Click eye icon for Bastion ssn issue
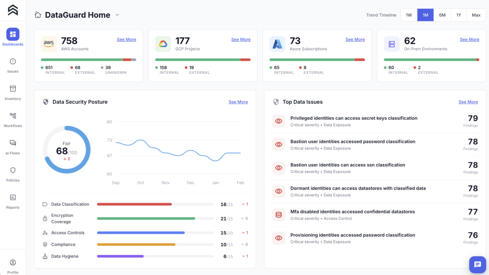Image resolution: width=489 pixels, height=275 pixels. (x=279, y=168)
